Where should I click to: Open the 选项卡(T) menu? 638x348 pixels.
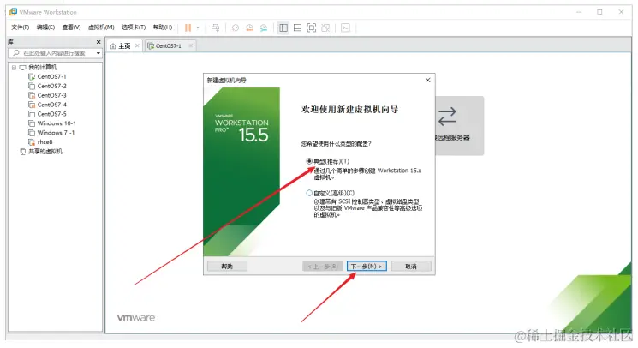click(134, 27)
